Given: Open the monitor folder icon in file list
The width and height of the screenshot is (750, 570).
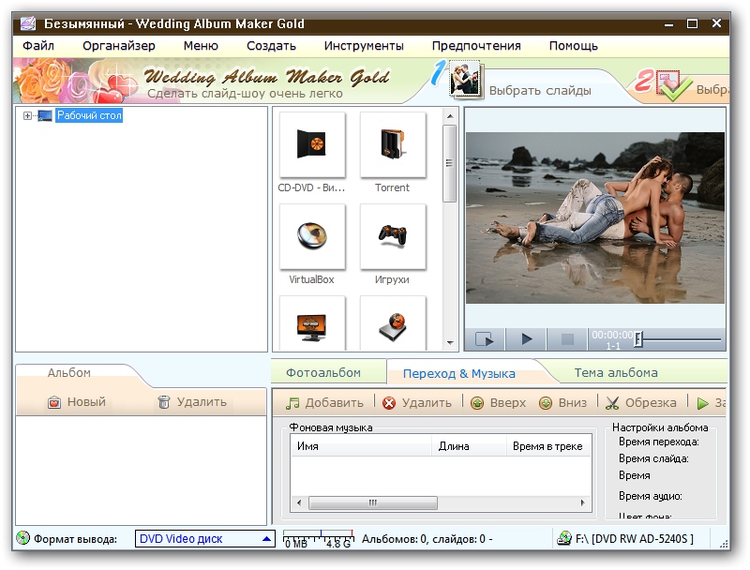Looking at the screenshot, I should pos(312,323).
